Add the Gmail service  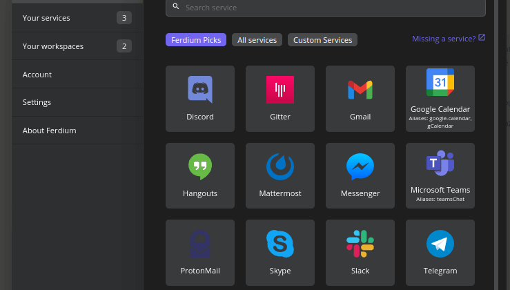pyautogui.click(x=360, y=99)
